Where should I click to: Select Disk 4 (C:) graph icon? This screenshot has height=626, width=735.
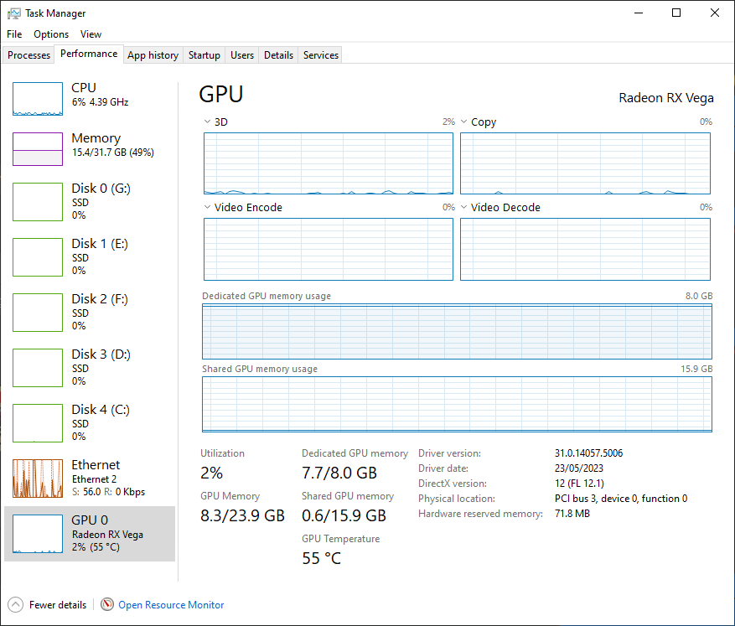coord(38,422)
